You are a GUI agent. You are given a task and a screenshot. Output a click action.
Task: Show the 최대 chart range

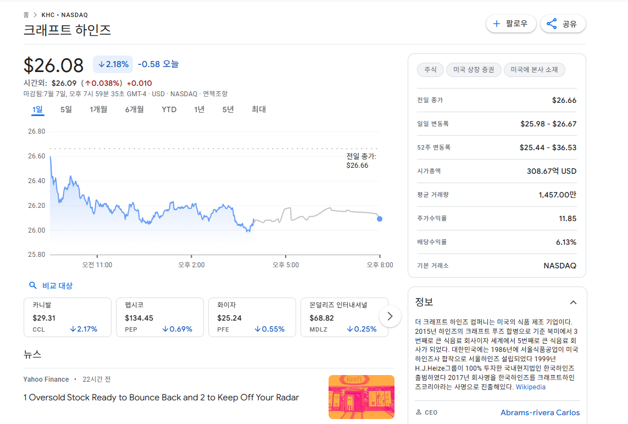[x=259, y=109]
